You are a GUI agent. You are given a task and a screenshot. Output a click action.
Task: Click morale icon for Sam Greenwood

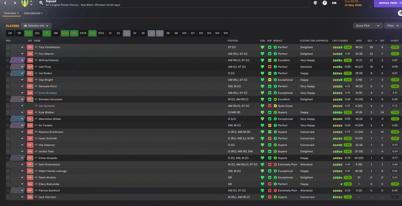[275, 165]
